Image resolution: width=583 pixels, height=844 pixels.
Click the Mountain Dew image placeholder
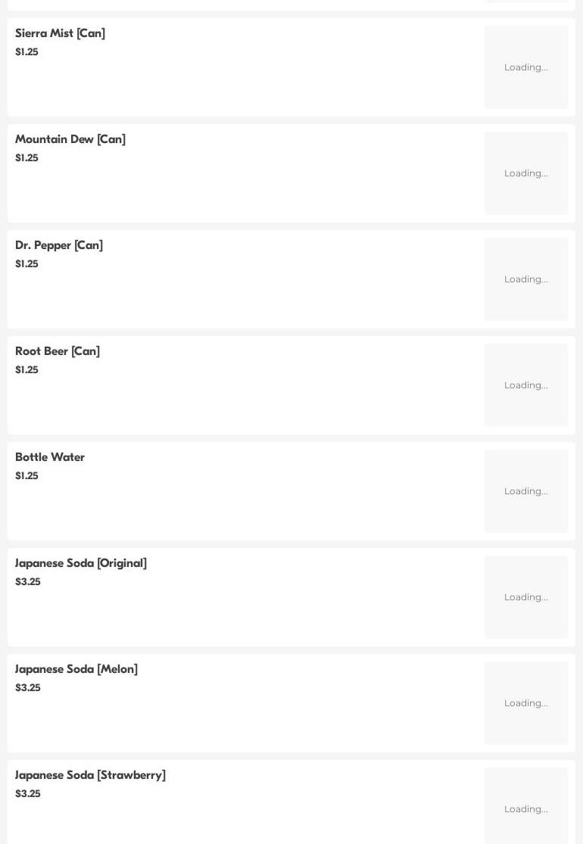point(525,173)
